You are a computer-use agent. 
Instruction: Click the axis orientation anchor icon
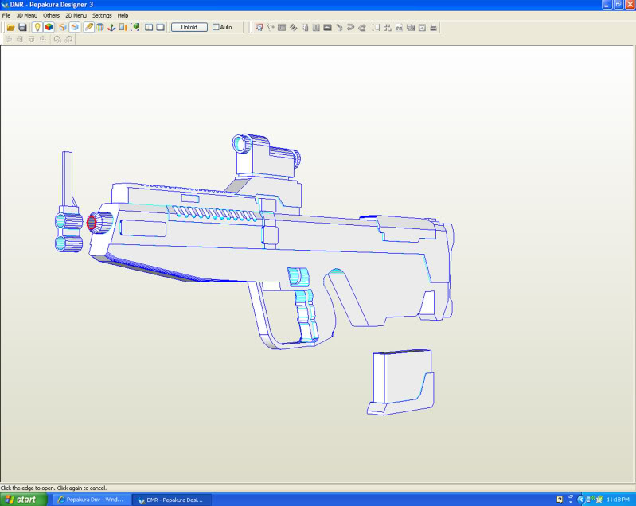click(x=111, y=28)
